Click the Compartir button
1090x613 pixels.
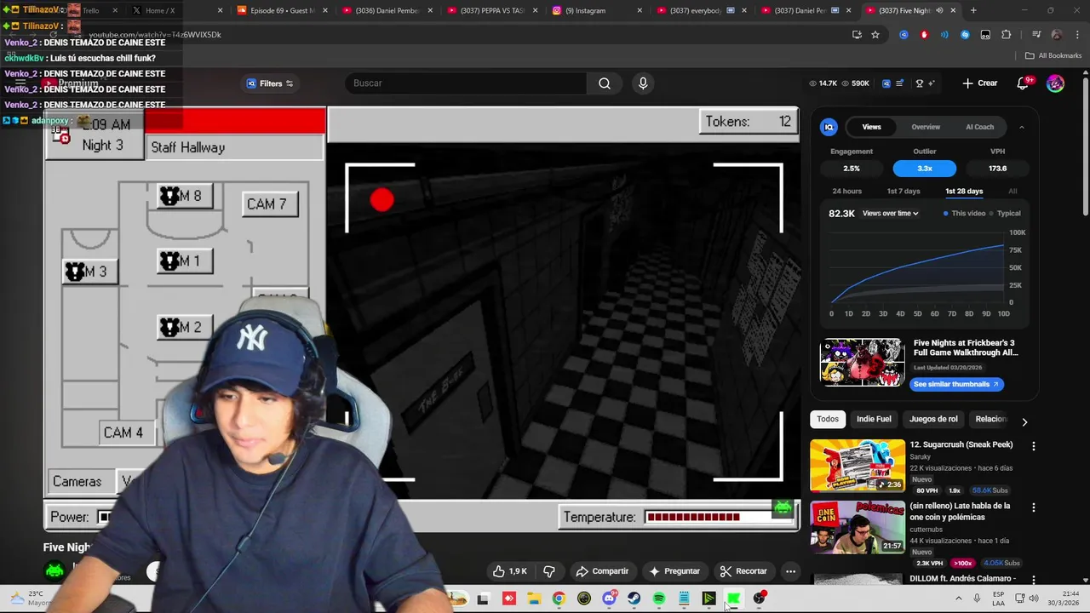point(602,571)
